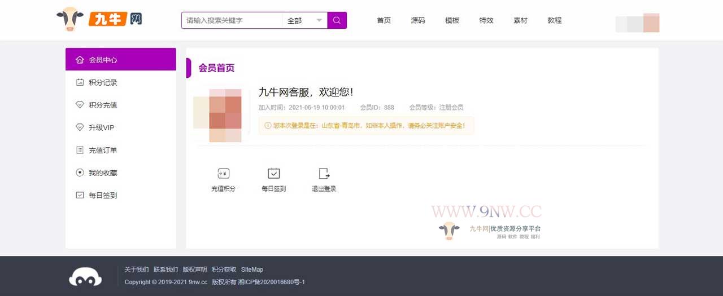Image resolution: width=723 pixels, height=296 pixels.
Task: Click the check icon beside sidebar 每日签到
Action: tap(80, 195)
